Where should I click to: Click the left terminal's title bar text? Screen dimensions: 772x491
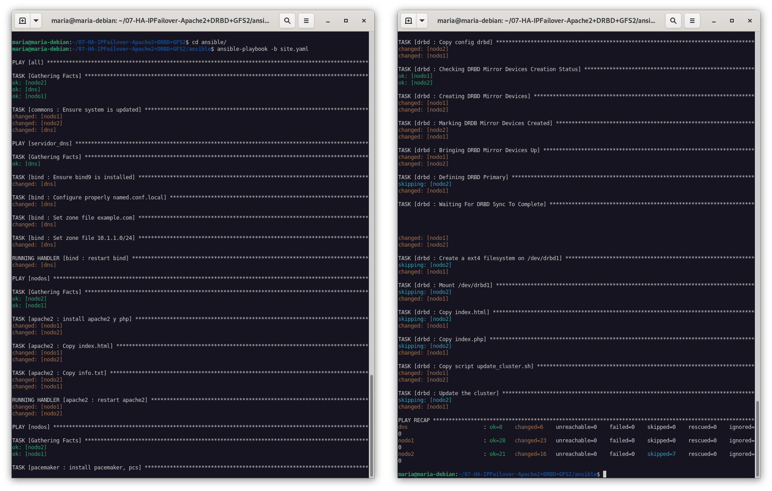(x=160, y=21)
